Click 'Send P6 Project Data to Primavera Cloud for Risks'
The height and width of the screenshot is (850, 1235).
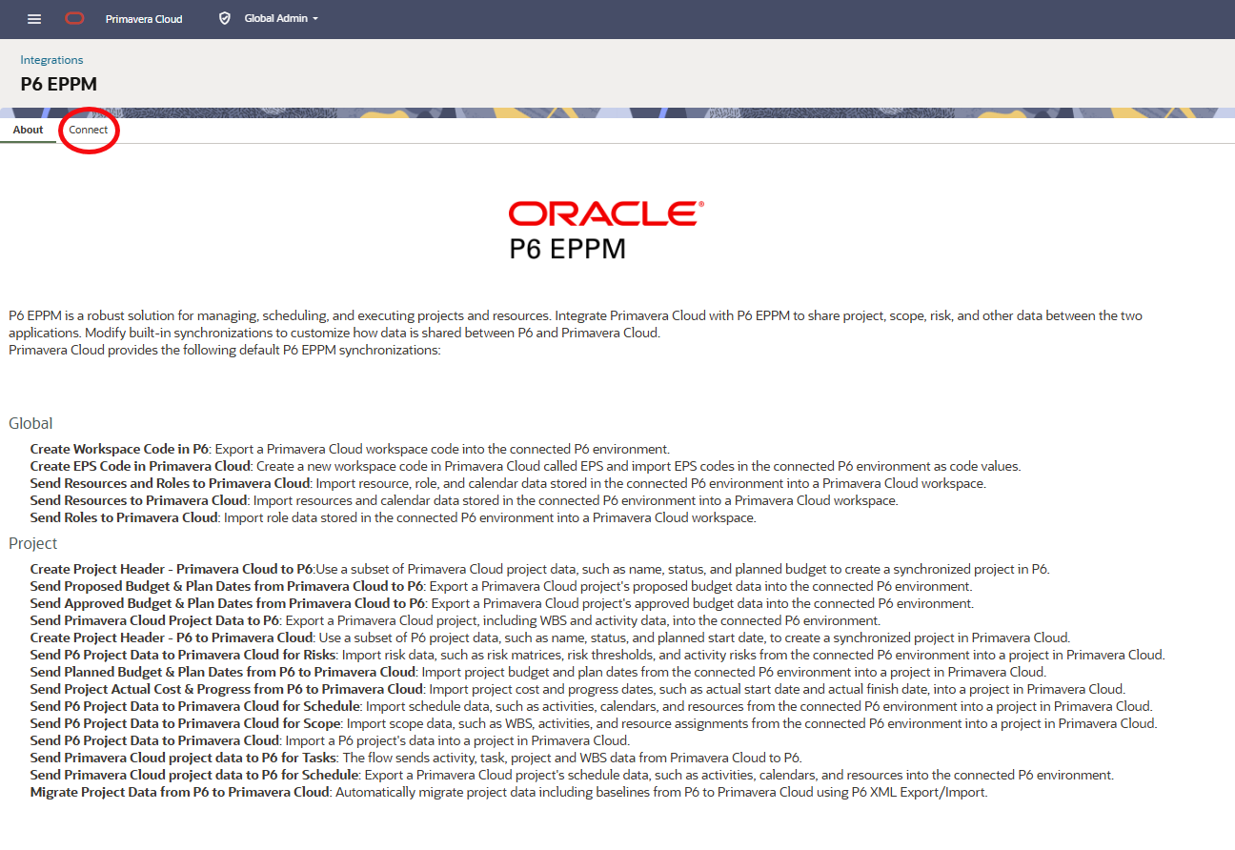[x=183, y=655]
